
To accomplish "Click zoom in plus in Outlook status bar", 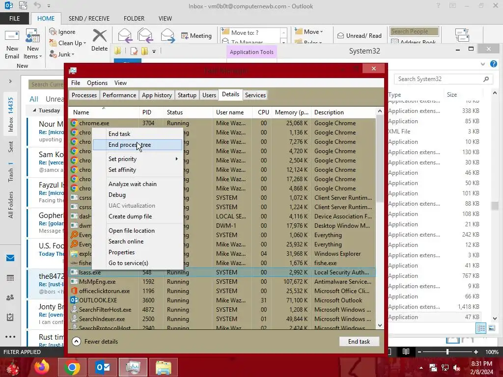I will pyautogui.click(x=476, y=351).
